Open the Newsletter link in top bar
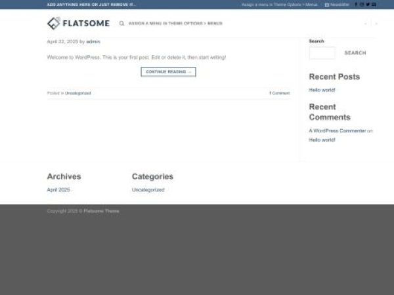Screen dimensions: 394x295 tap(338, 5)
